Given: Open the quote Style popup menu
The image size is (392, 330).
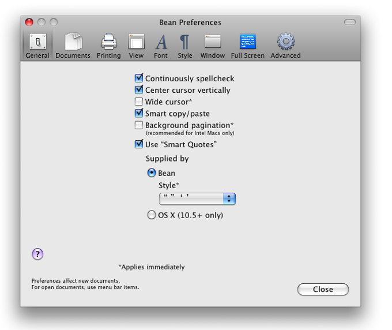Looking at the screenshot, I should [x=197, y=199].
